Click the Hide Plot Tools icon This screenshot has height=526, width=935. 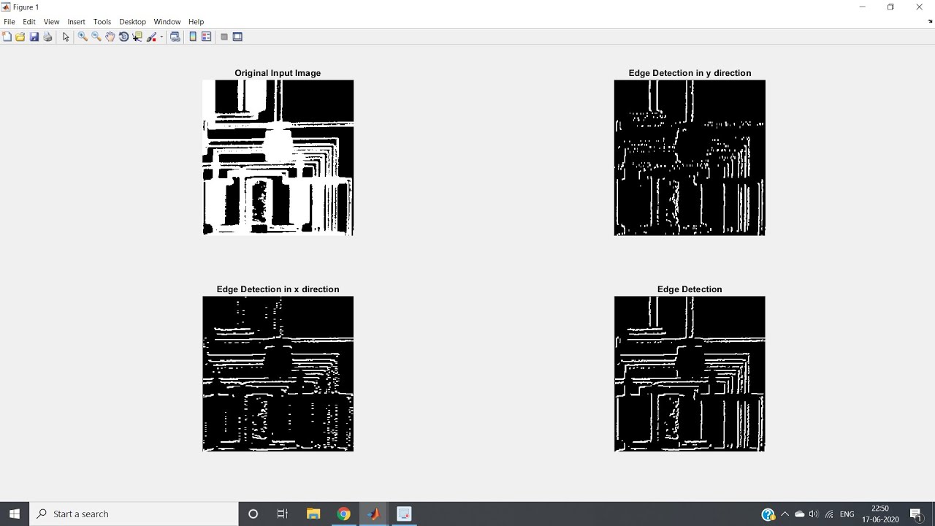(x=224, y=37)
